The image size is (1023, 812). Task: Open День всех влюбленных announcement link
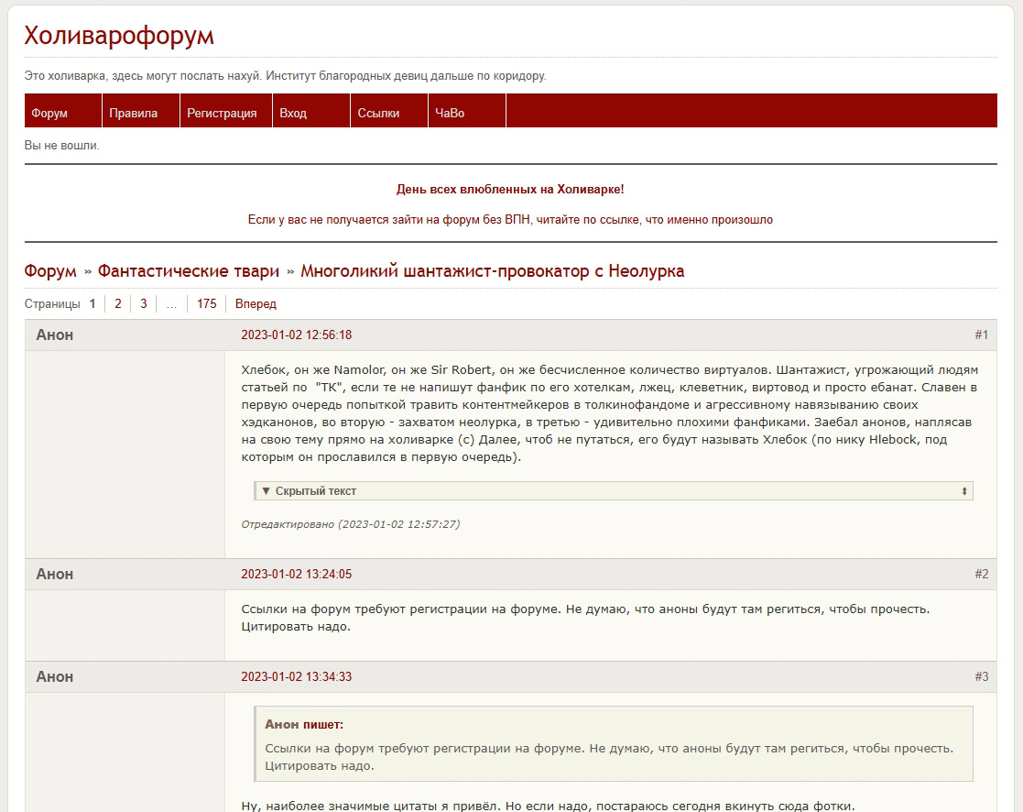click(x=510, y=189)
